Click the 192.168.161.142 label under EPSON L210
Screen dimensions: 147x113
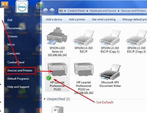[57, 55]
